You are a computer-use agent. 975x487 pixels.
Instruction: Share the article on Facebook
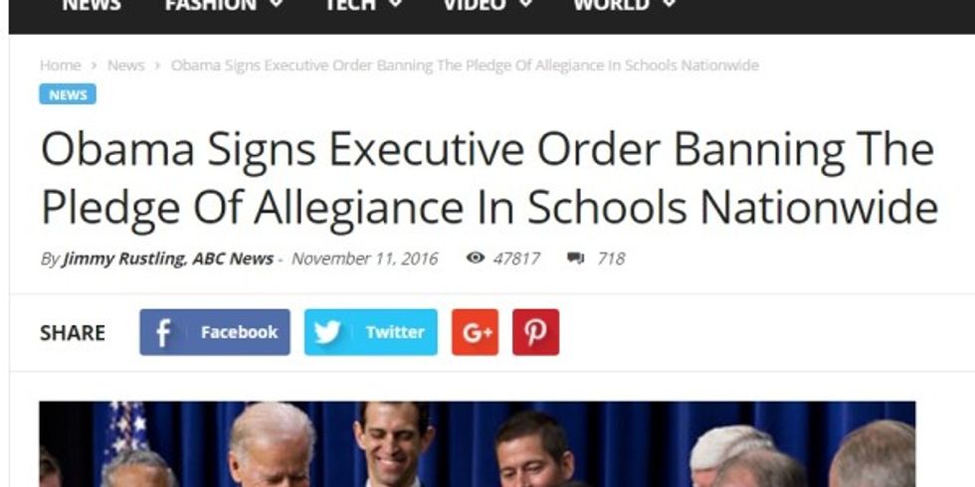coord(215,332)
